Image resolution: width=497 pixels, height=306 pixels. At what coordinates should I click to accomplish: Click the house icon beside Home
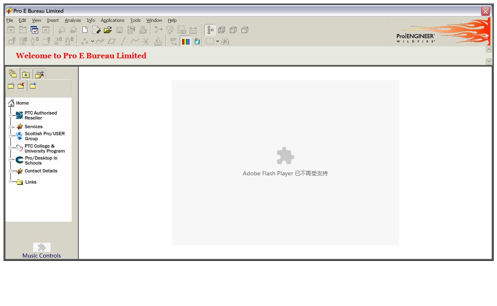(x=11, y=103)
